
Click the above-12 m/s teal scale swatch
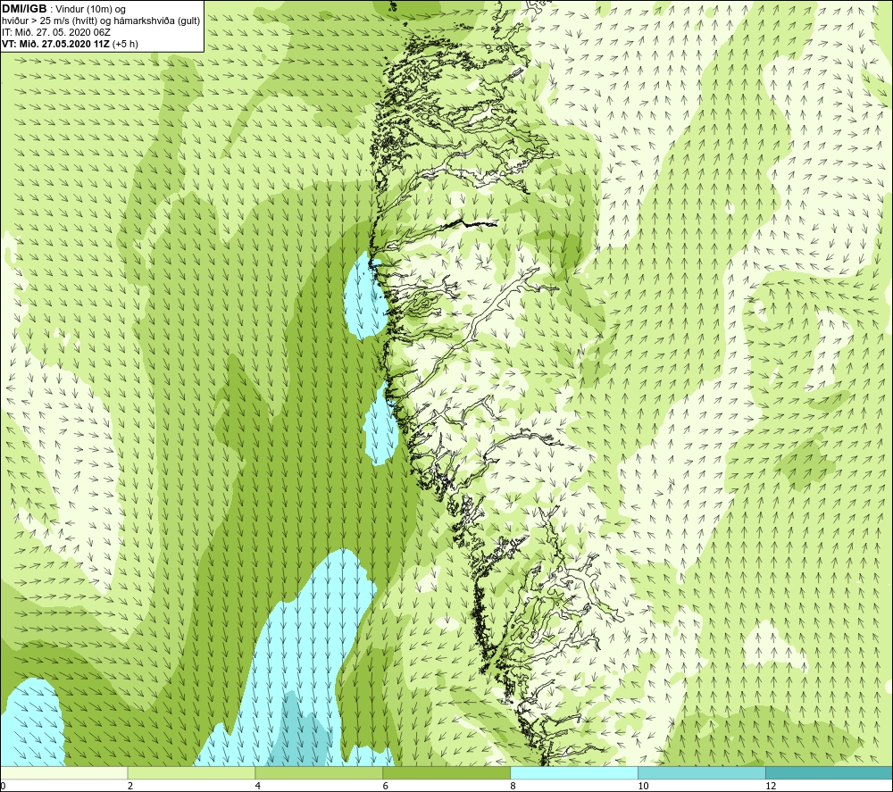(x=830, y=772)
